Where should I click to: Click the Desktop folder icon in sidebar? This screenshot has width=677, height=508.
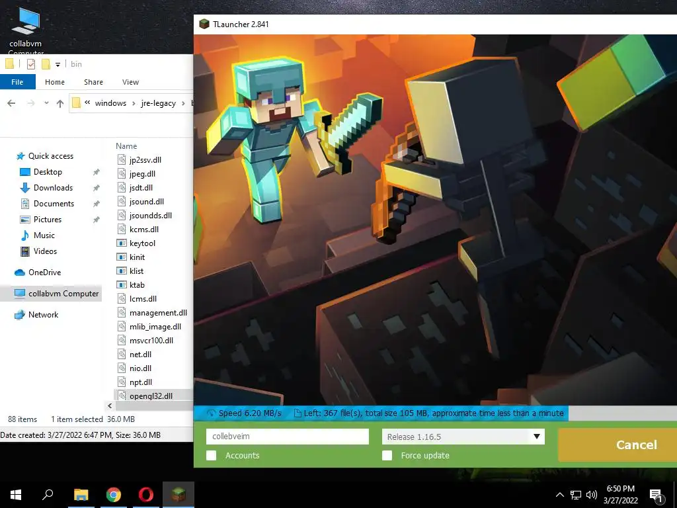pyautogui.click(x=25, y=172)
